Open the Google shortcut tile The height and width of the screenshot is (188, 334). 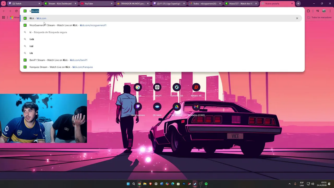point(138,90)
